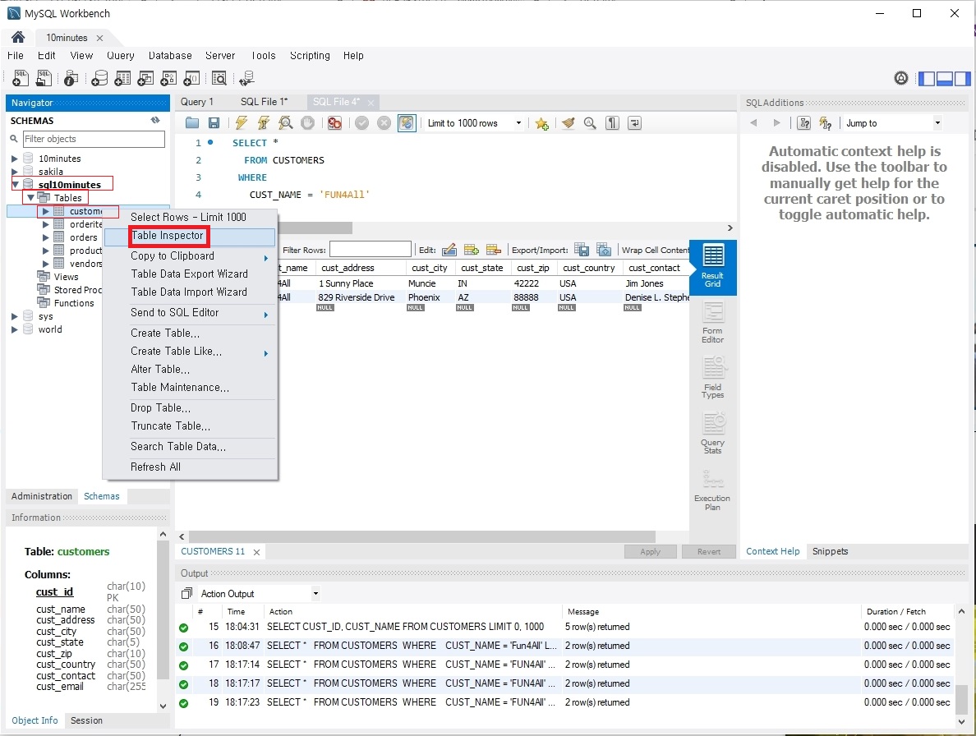Click the create new schema icon

coord(99,78)
